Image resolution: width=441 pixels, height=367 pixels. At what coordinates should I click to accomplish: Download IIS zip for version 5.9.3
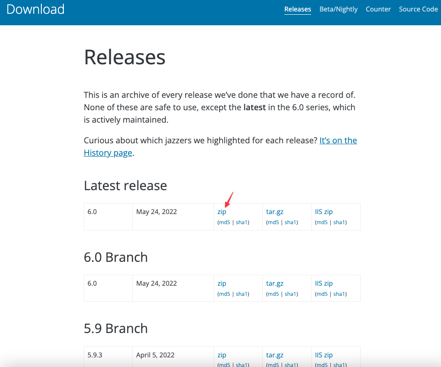(x=324, y=355)
